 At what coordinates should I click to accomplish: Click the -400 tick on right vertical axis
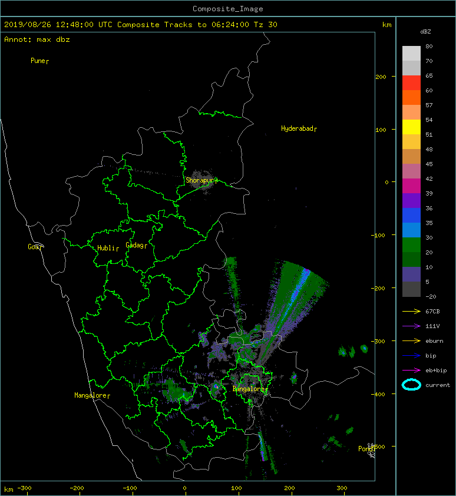[378, 394]
